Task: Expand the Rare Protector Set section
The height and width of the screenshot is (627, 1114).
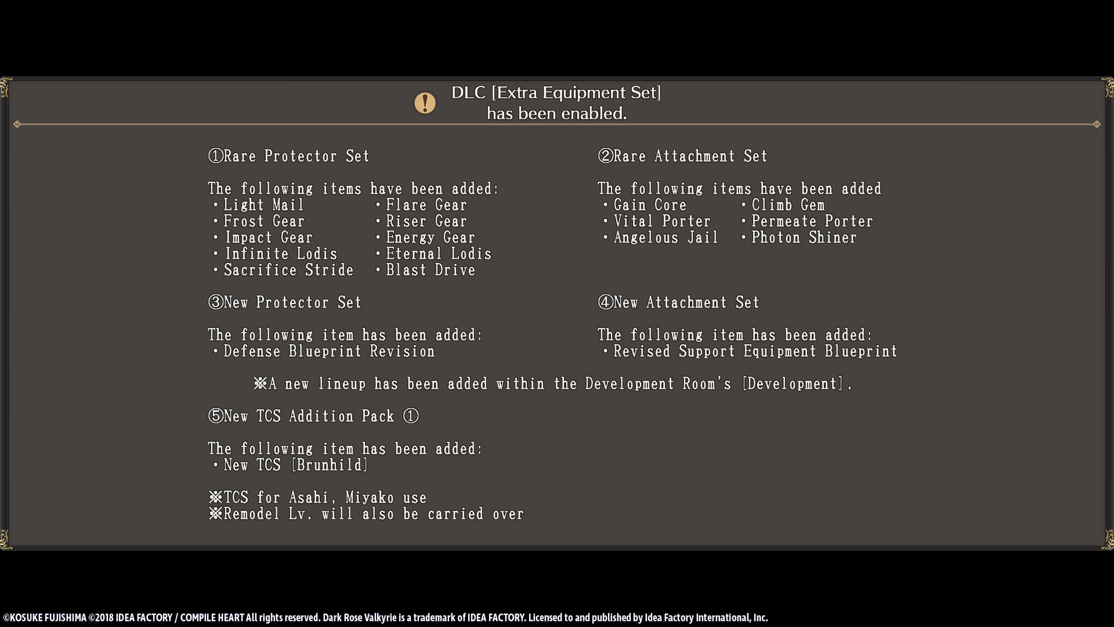Action: [288, 156]
